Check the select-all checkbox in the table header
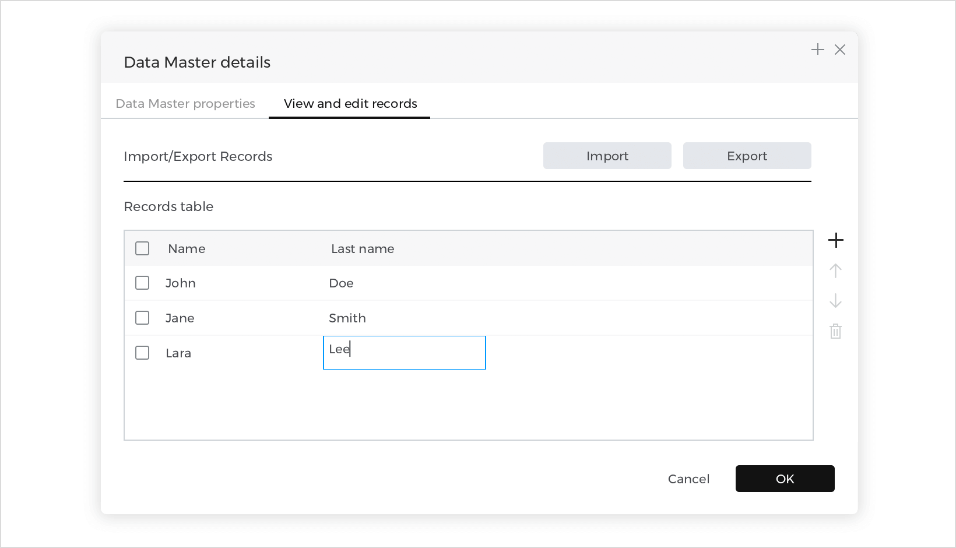The image size is (956, 548). coord(142,248)
